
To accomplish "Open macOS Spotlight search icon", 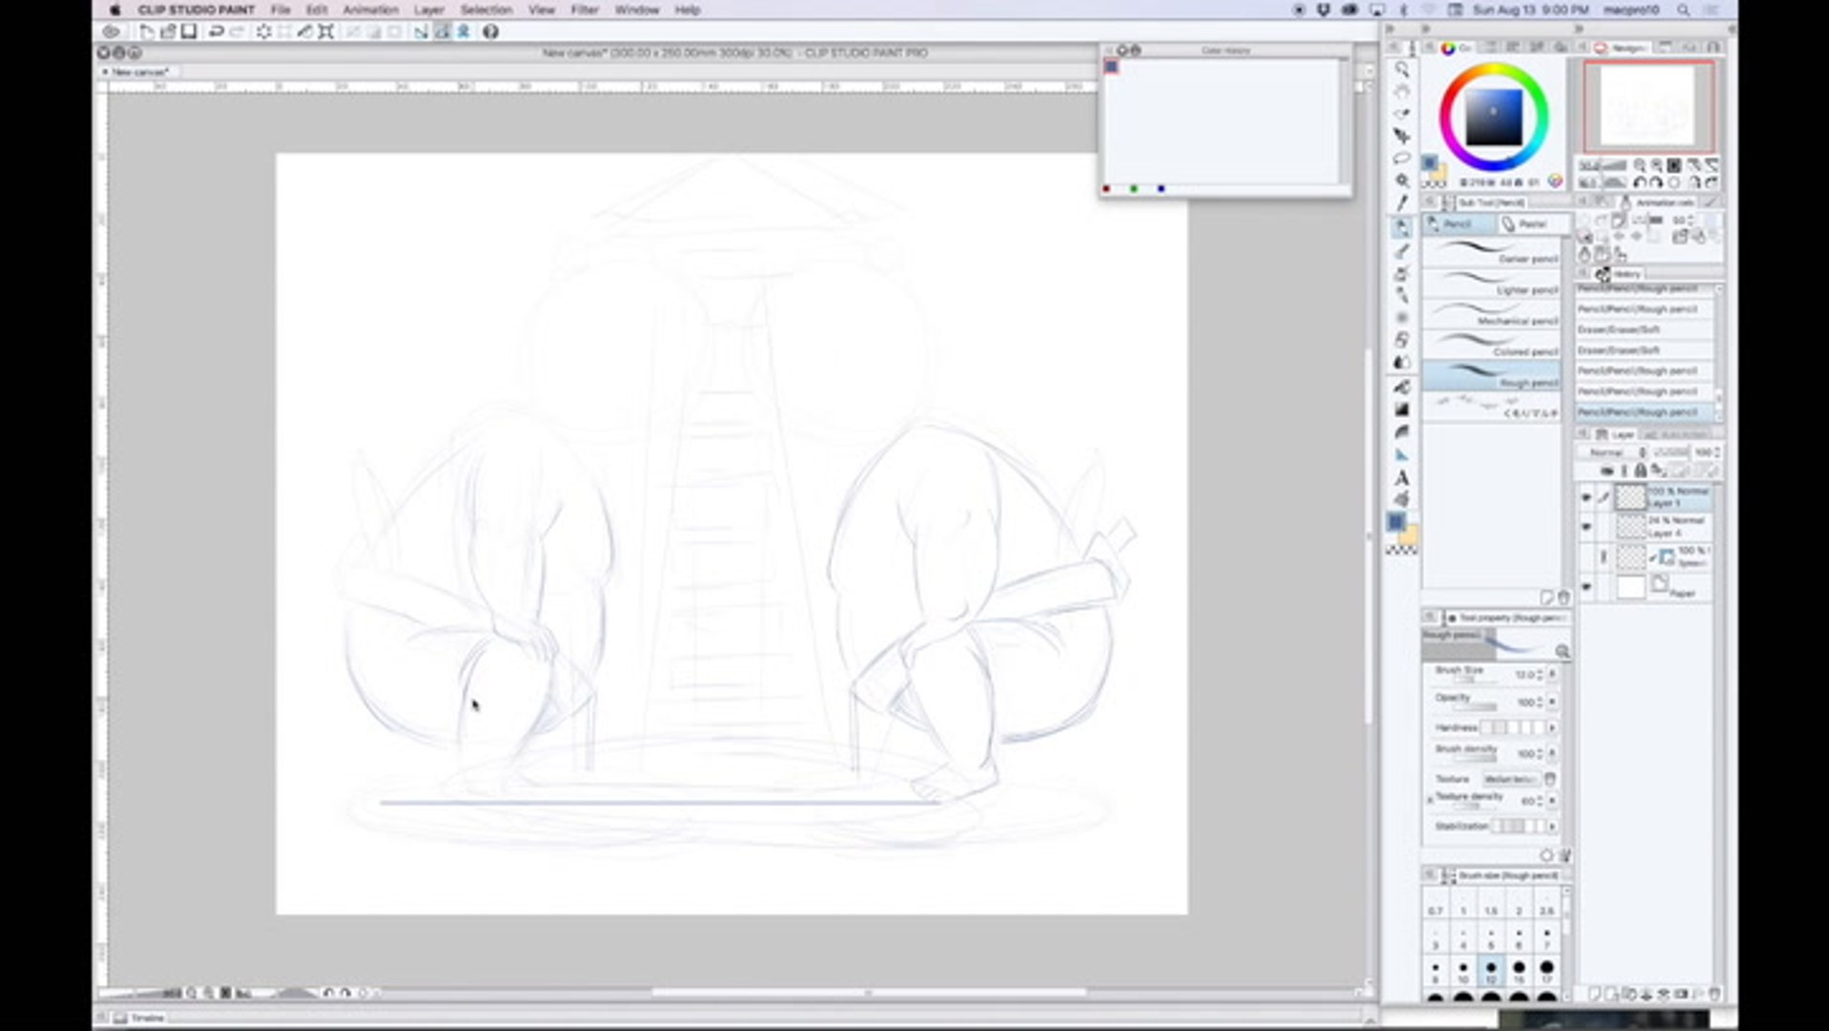I will coord(1683,10).
